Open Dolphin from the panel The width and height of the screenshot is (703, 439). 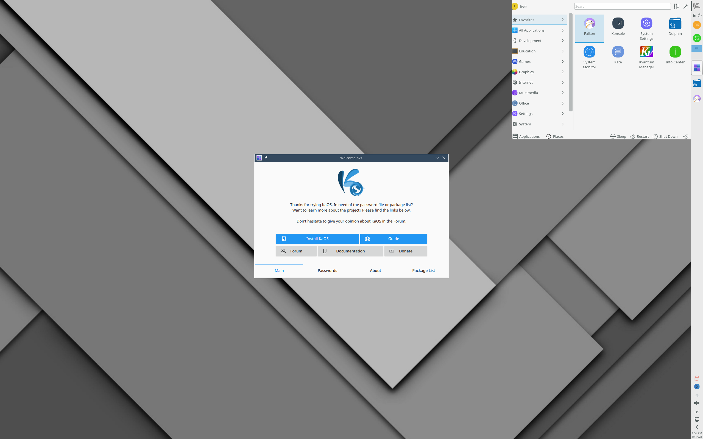(697, 83)
